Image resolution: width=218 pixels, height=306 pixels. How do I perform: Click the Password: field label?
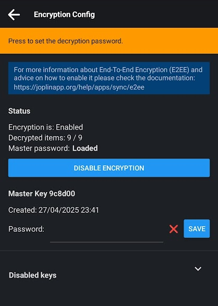click(26, 229)
